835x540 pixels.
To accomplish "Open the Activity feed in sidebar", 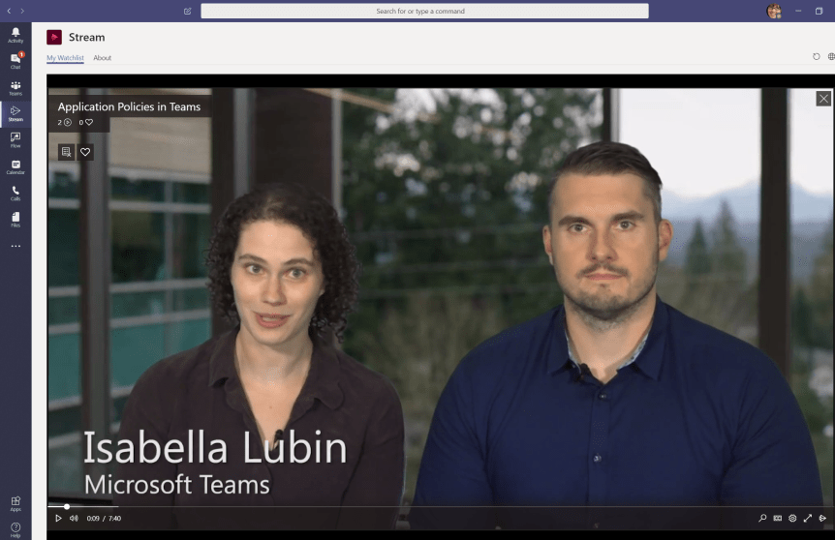I will point(15,35).
